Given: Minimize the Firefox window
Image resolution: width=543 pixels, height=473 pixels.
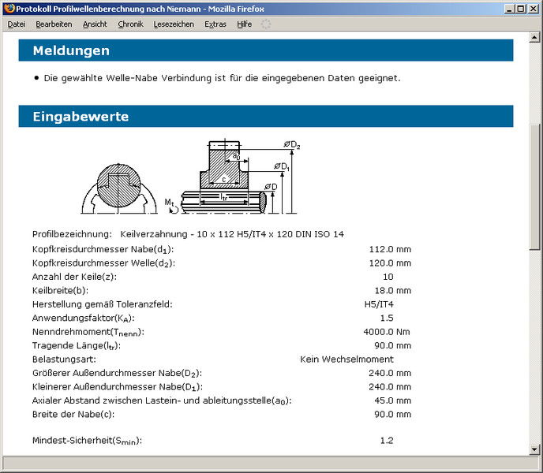Looking at the screenshot, I should (509, 8).
